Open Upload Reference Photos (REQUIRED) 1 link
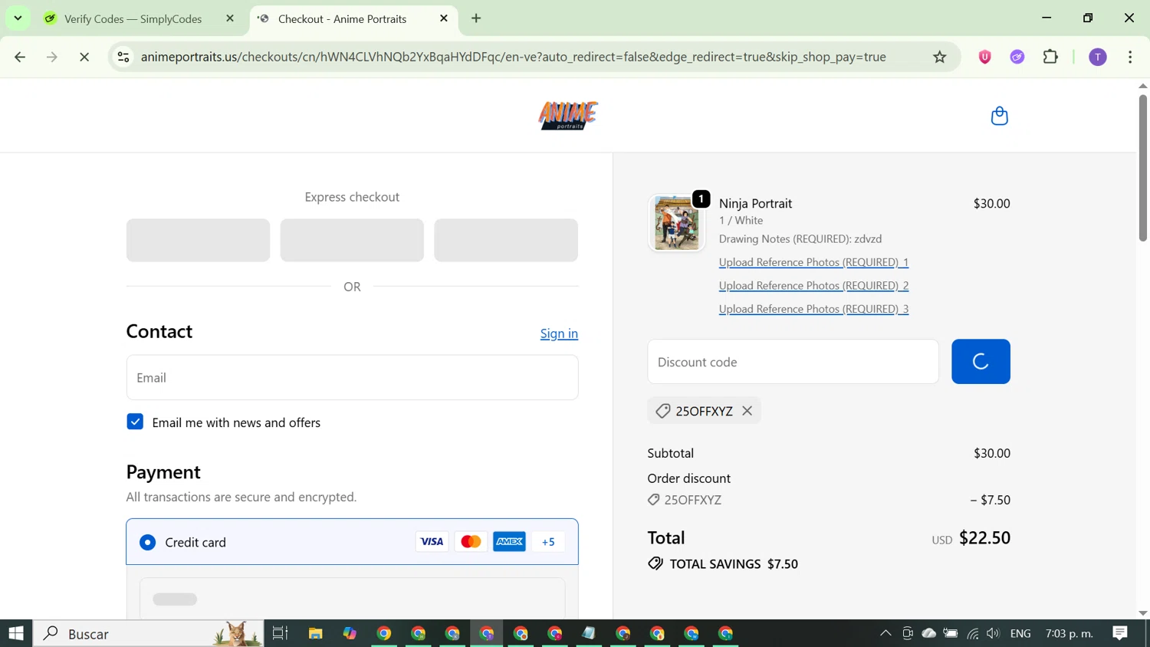Viewport: 1150px width, 647px height. pos(813,262)
